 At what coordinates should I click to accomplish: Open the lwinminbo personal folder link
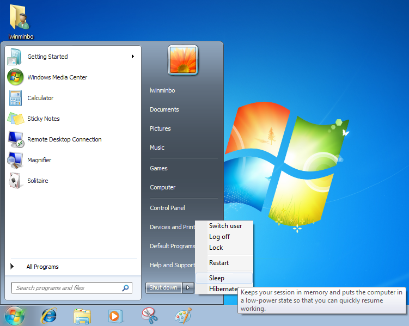pos(162,90)
